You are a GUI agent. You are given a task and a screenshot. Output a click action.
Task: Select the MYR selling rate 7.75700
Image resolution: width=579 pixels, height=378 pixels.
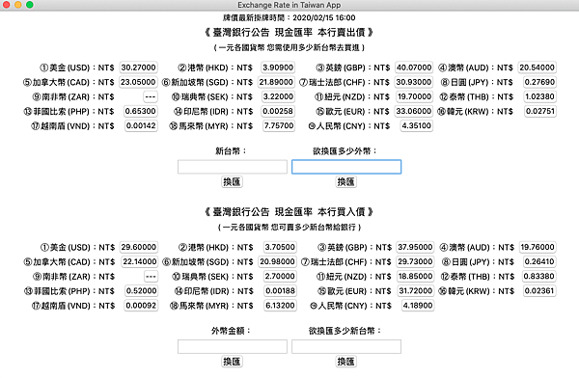coord(279,126)
